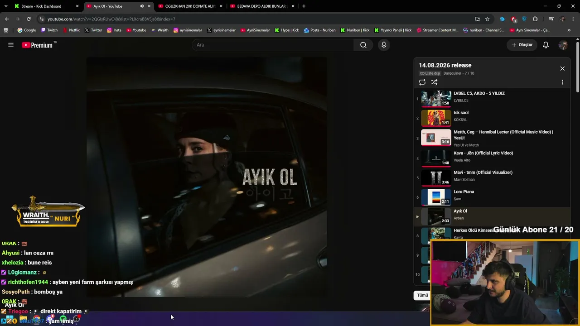Click the Tümü filter chip
580x326 pixels.
[x=422, y=295]
